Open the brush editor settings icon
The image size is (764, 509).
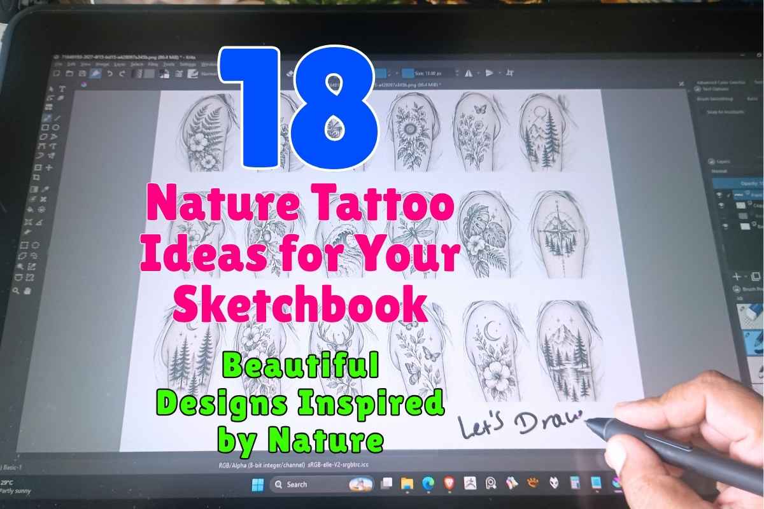[179, 73]
